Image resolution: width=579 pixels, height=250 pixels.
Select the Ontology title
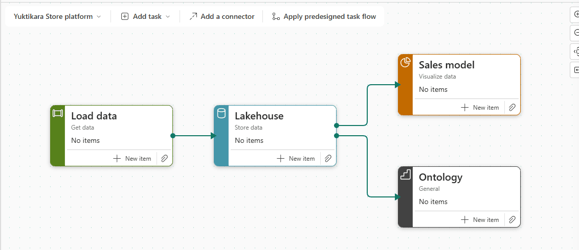(x=440, y=177)
